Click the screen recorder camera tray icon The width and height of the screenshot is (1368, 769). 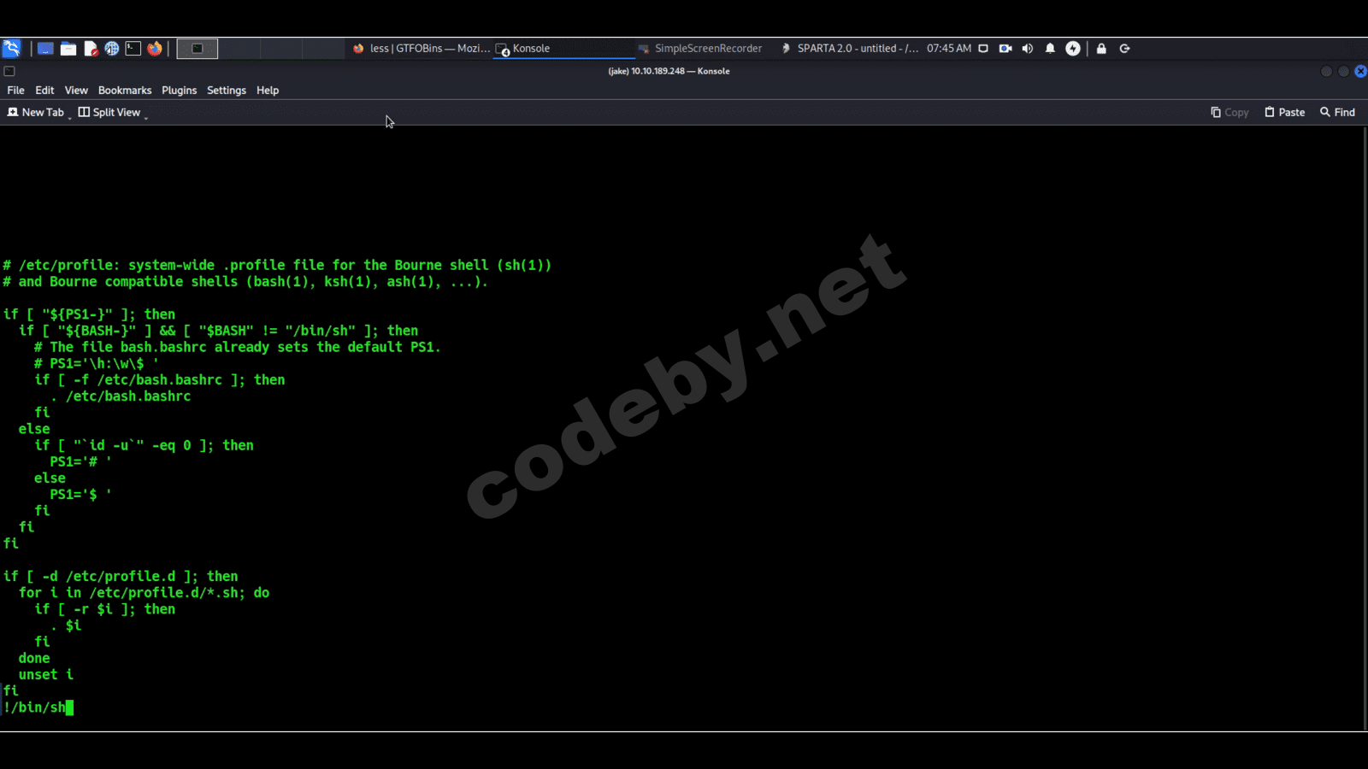(x=1005, y=49)
